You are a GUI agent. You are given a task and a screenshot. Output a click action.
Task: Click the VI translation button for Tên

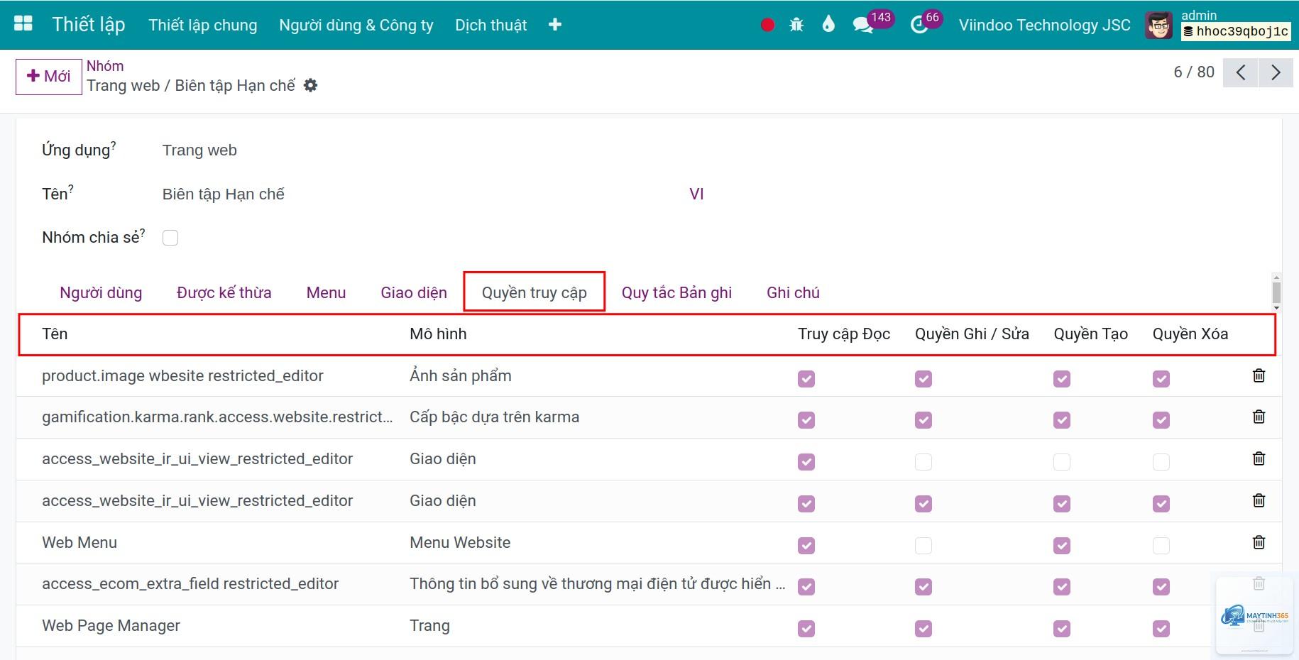(x=696, y=194)
